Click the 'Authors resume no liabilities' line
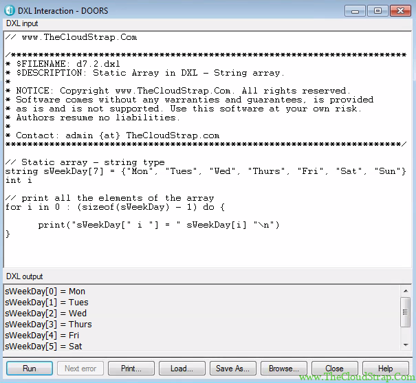The height and width of the screenshot is (383, 416). coord(93,118)
